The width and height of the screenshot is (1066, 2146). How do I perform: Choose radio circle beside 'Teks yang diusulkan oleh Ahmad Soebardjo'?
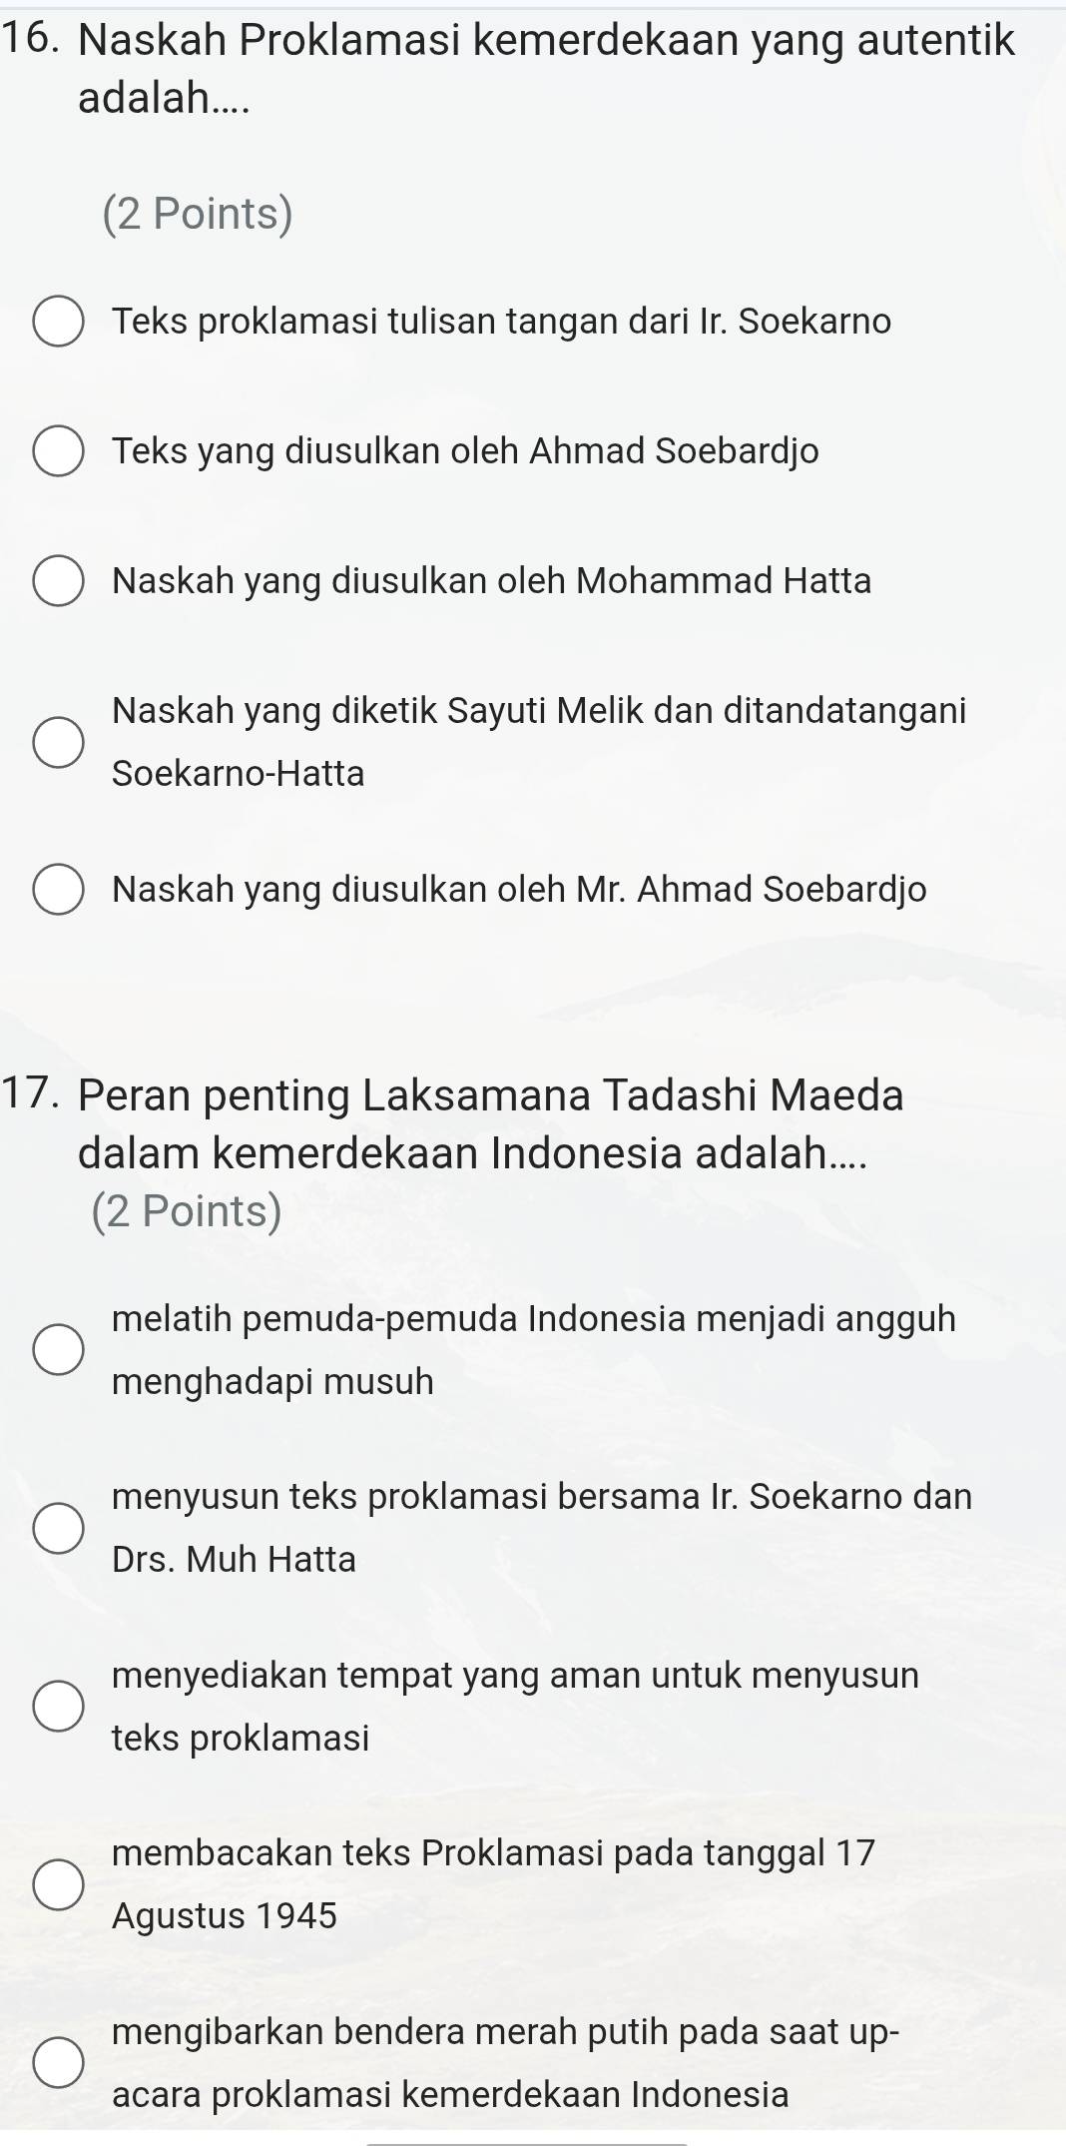[59, 451]
